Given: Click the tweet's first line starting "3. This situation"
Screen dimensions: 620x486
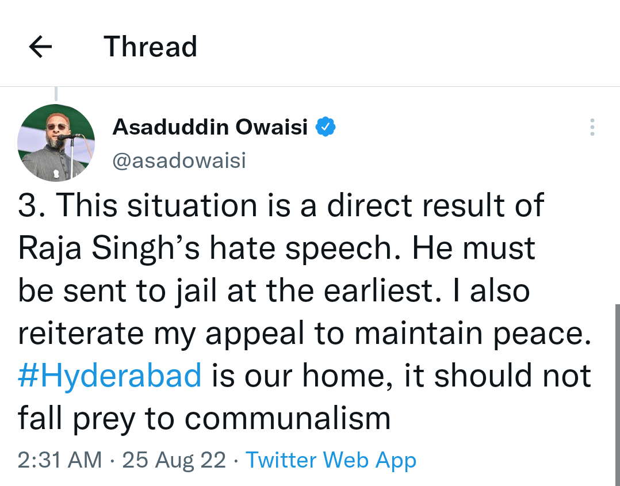Looking at the screenshot, I should 281,205.
